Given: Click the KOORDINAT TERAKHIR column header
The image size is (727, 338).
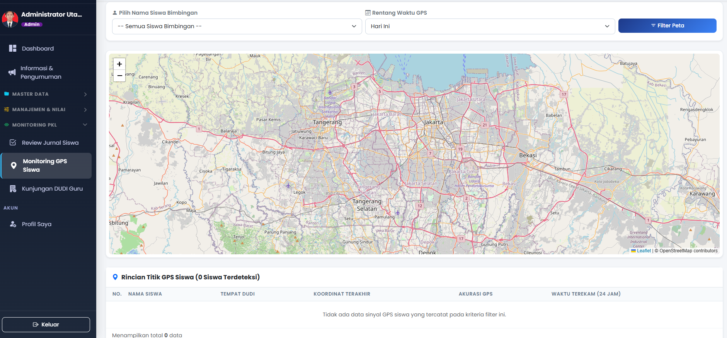Looking at the screenshot, I should (342, 294).
